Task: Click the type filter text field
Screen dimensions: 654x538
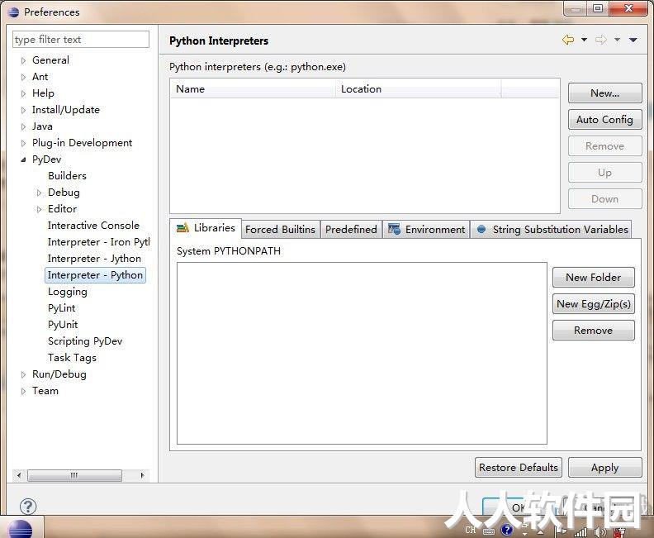Action: click(x=81, y=40)
